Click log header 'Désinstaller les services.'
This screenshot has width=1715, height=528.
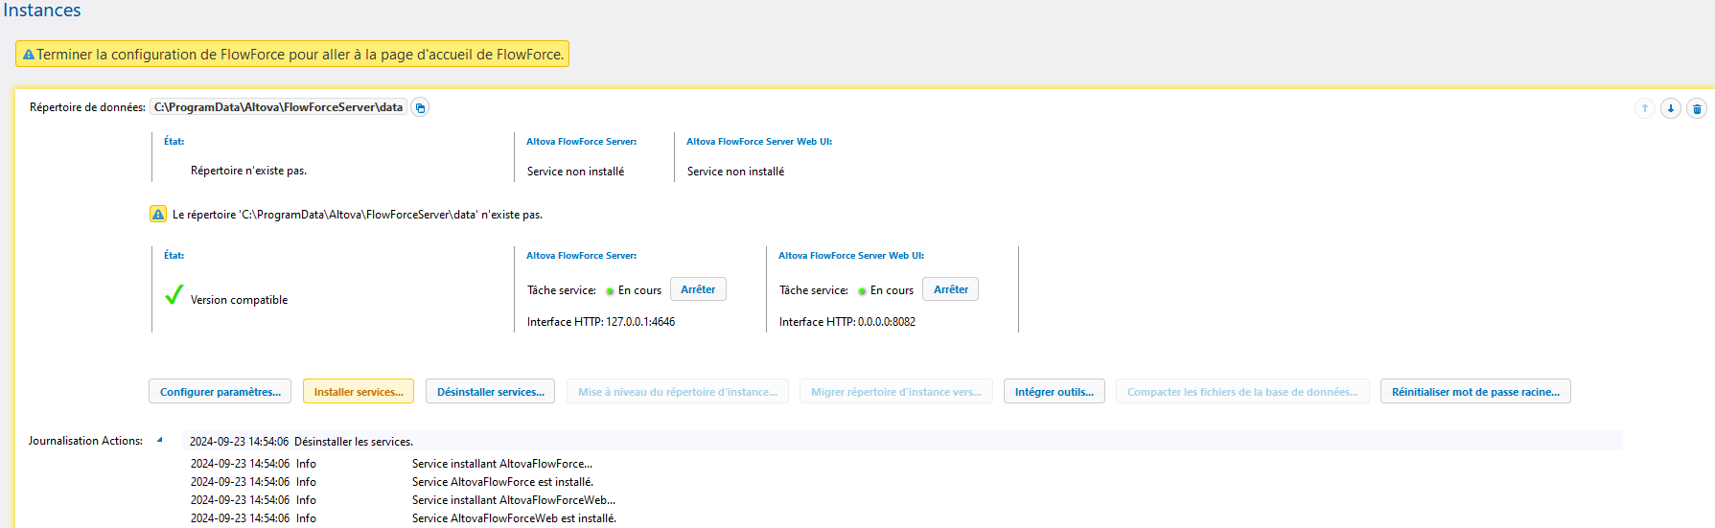354,442
